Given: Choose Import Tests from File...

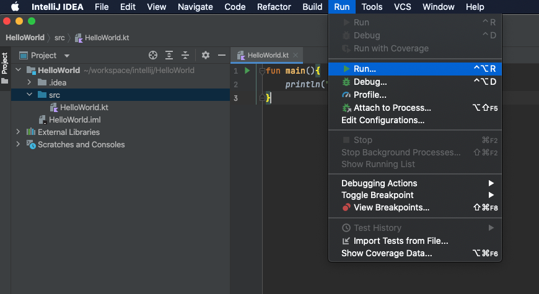Looking at the screenshot, I should (x=415, y=241).
